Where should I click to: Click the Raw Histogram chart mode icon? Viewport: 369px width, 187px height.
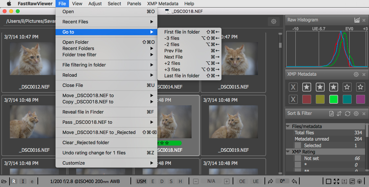(357, 20)
